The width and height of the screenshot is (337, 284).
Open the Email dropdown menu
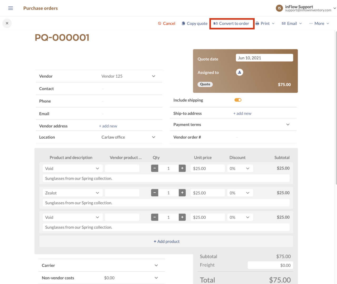pyautogui.click(x=292, y=23)
